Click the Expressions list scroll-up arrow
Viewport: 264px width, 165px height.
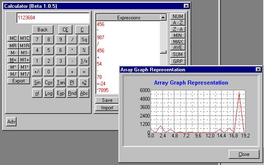(x=163, y=17)
